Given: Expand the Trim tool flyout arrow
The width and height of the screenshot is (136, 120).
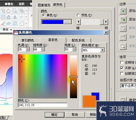Looking at the screenshot, I should click(x=26, y=17).
